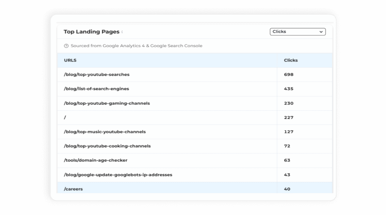This screenshot has width=386, height=215.
Task: Click the highlighted /careers row
Action: pos(73,189)
